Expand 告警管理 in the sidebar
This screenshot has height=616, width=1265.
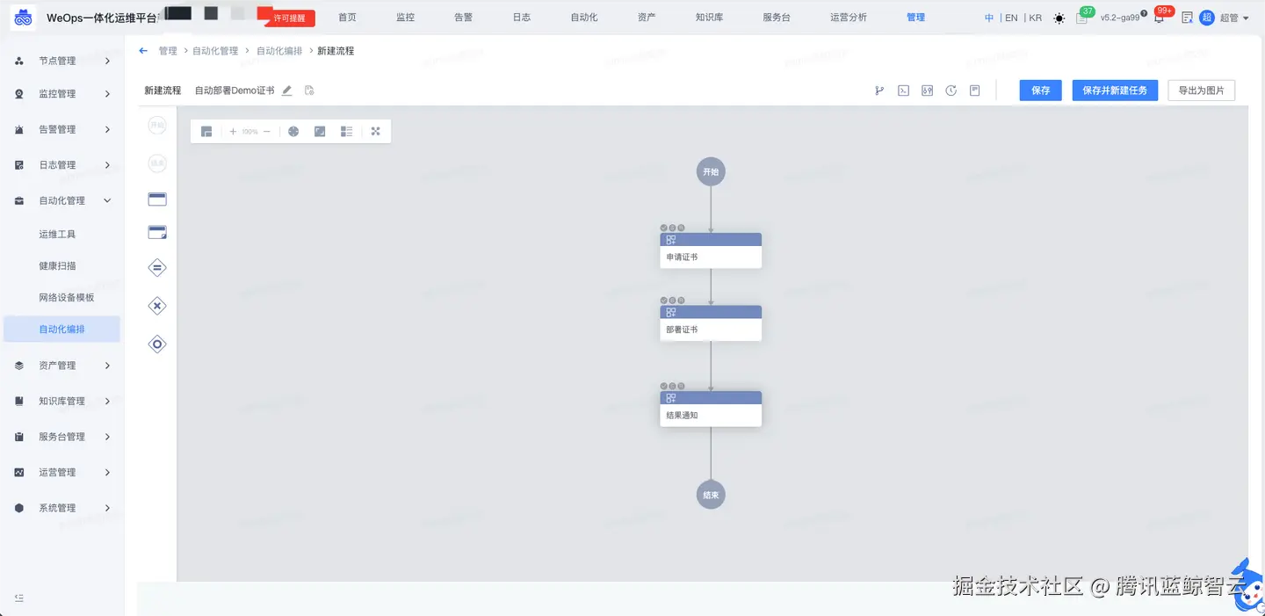point(61,129)
